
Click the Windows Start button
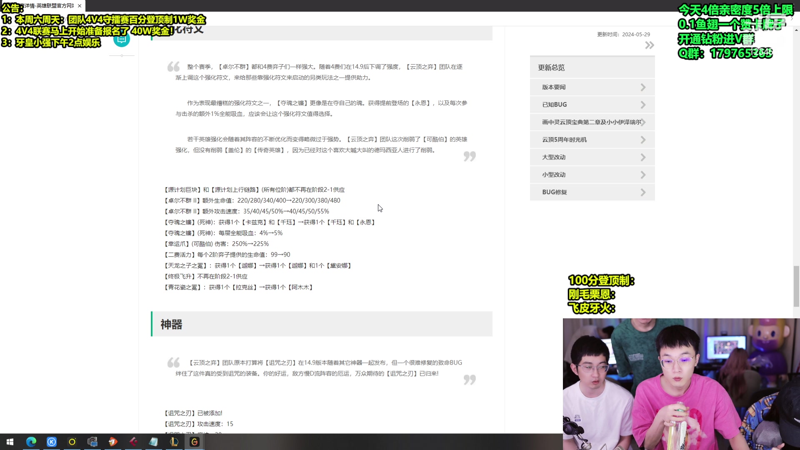tap(10, 442)
